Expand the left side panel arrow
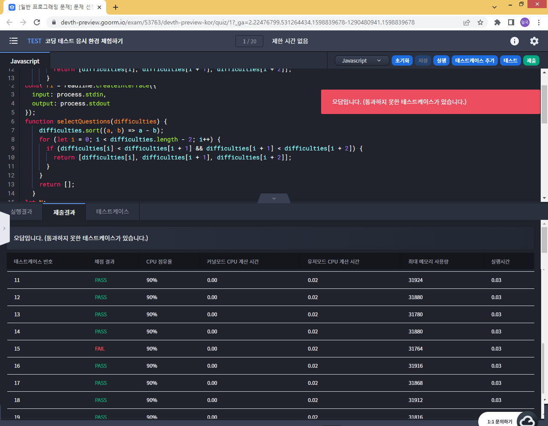 click(x=4, y=228)
